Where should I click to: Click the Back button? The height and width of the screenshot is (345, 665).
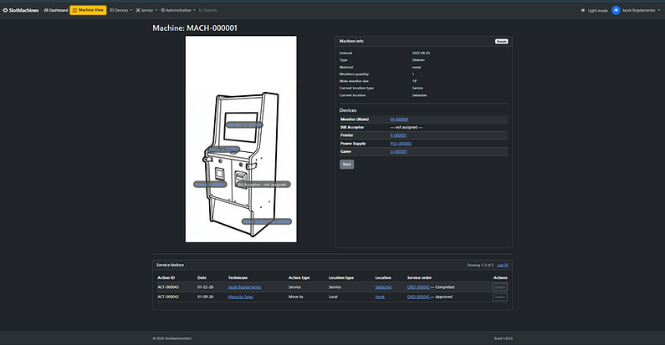coord(346,165)
